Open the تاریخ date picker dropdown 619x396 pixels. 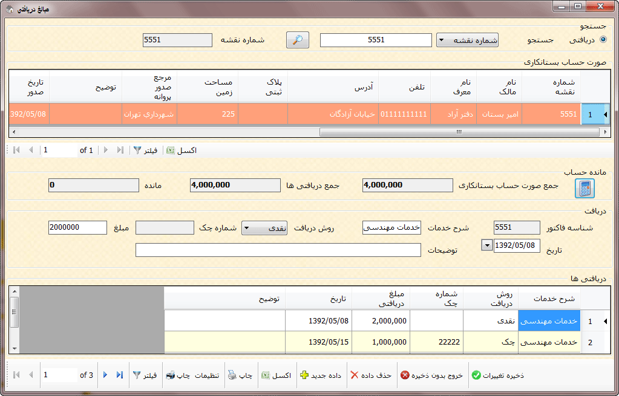click(x=486, y=245)
